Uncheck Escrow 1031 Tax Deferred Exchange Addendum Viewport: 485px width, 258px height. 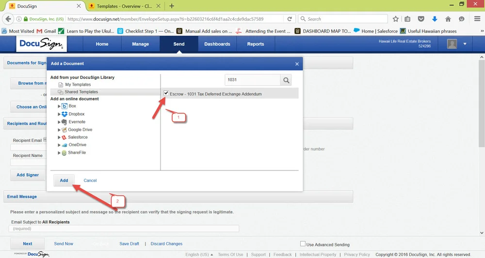(x=166, y=93)
